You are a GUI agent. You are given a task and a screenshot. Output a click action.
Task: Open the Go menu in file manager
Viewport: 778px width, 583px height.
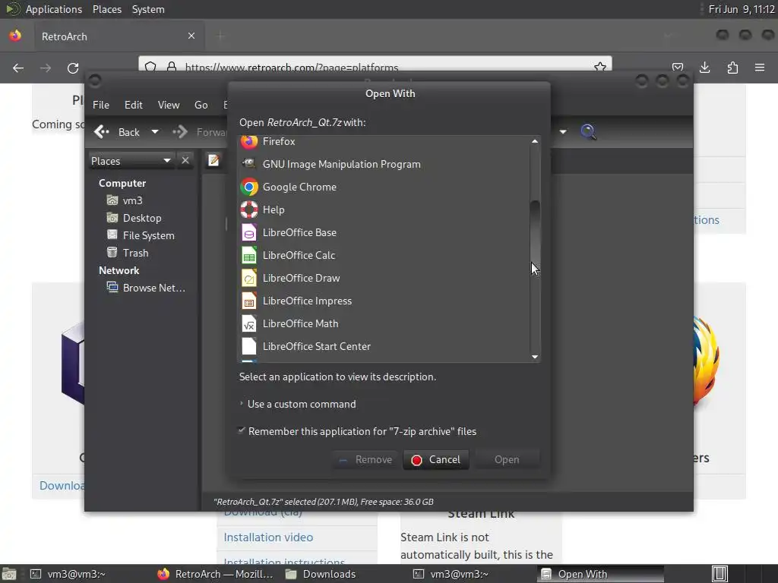coord(201,105)
